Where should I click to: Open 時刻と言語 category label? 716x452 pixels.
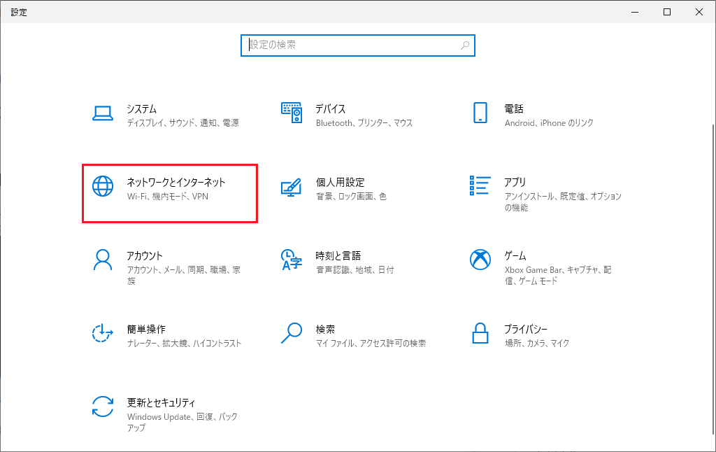[x=338, y=255]
